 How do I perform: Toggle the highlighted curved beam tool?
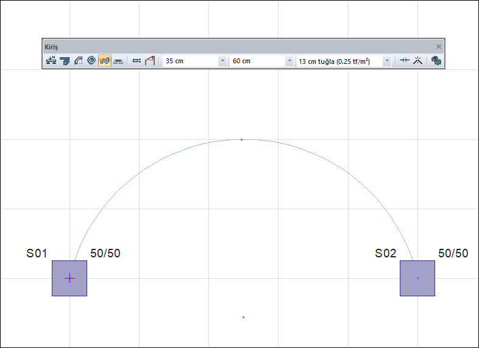click(105, 61)
